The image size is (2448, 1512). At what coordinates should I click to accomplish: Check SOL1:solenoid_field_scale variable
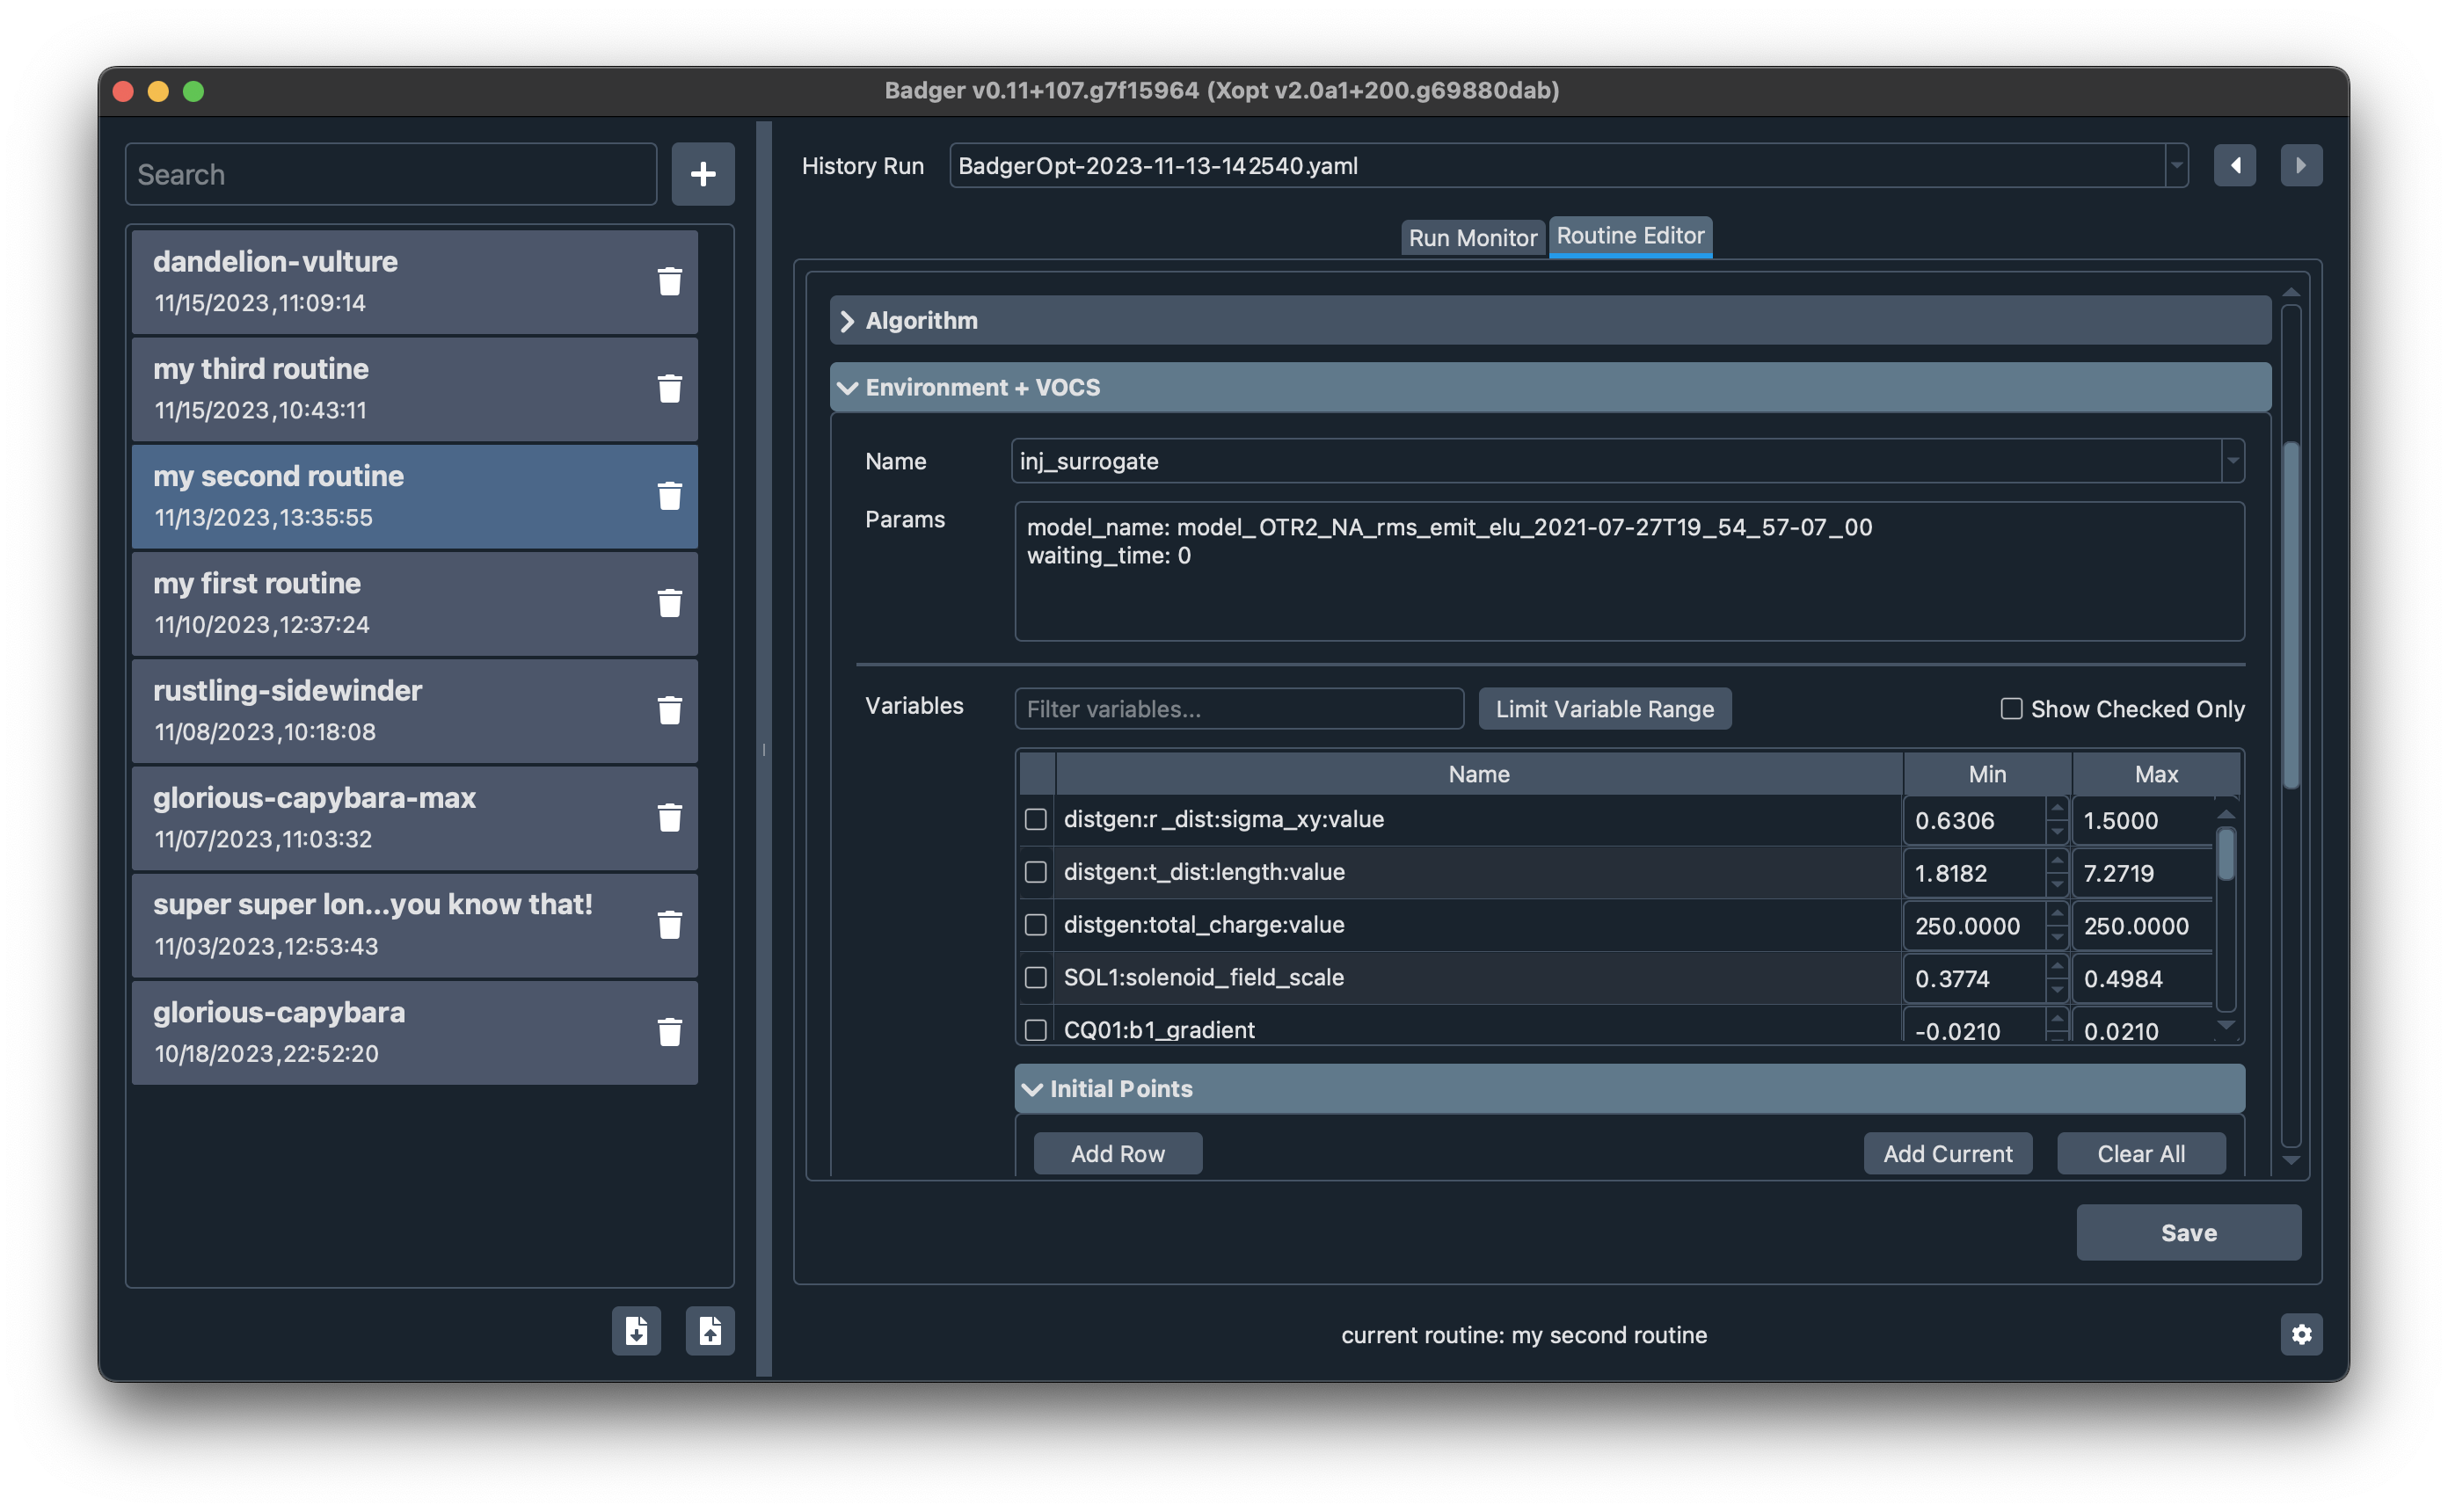(x=1036, y=977)
